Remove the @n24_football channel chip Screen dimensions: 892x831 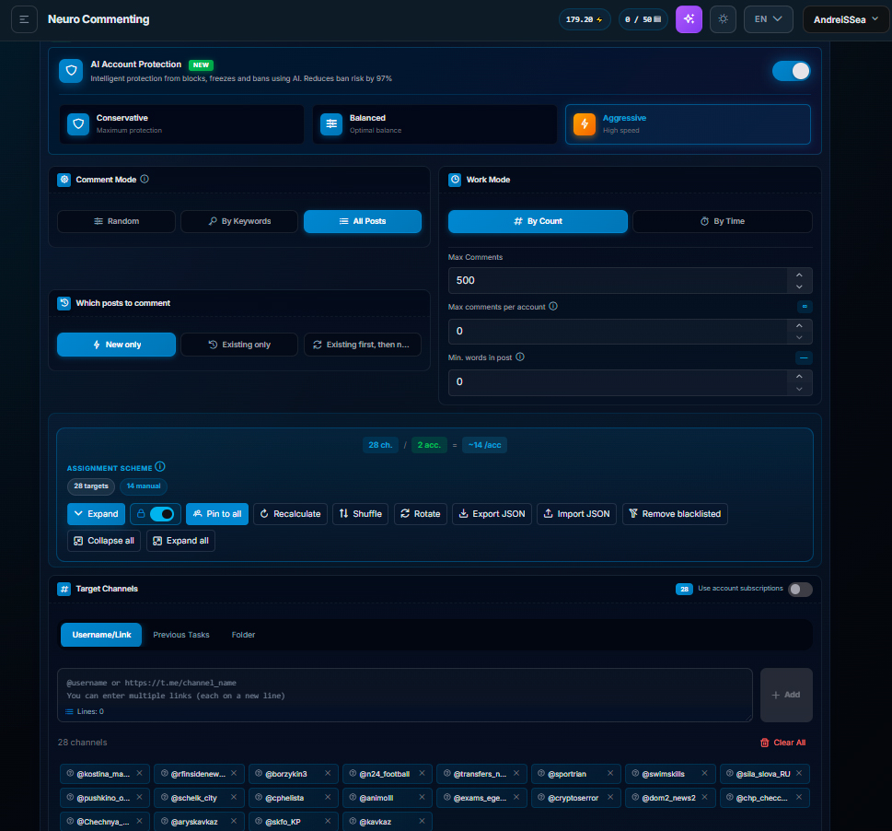[x=423, y=774]
